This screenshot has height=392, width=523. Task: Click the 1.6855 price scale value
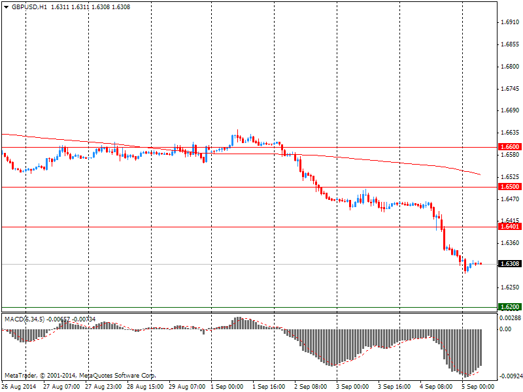click(511, 44)
